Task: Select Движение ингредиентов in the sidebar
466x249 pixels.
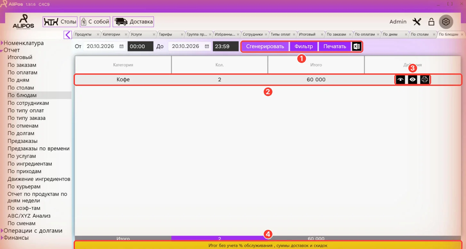Action: (x=39, y=179)
